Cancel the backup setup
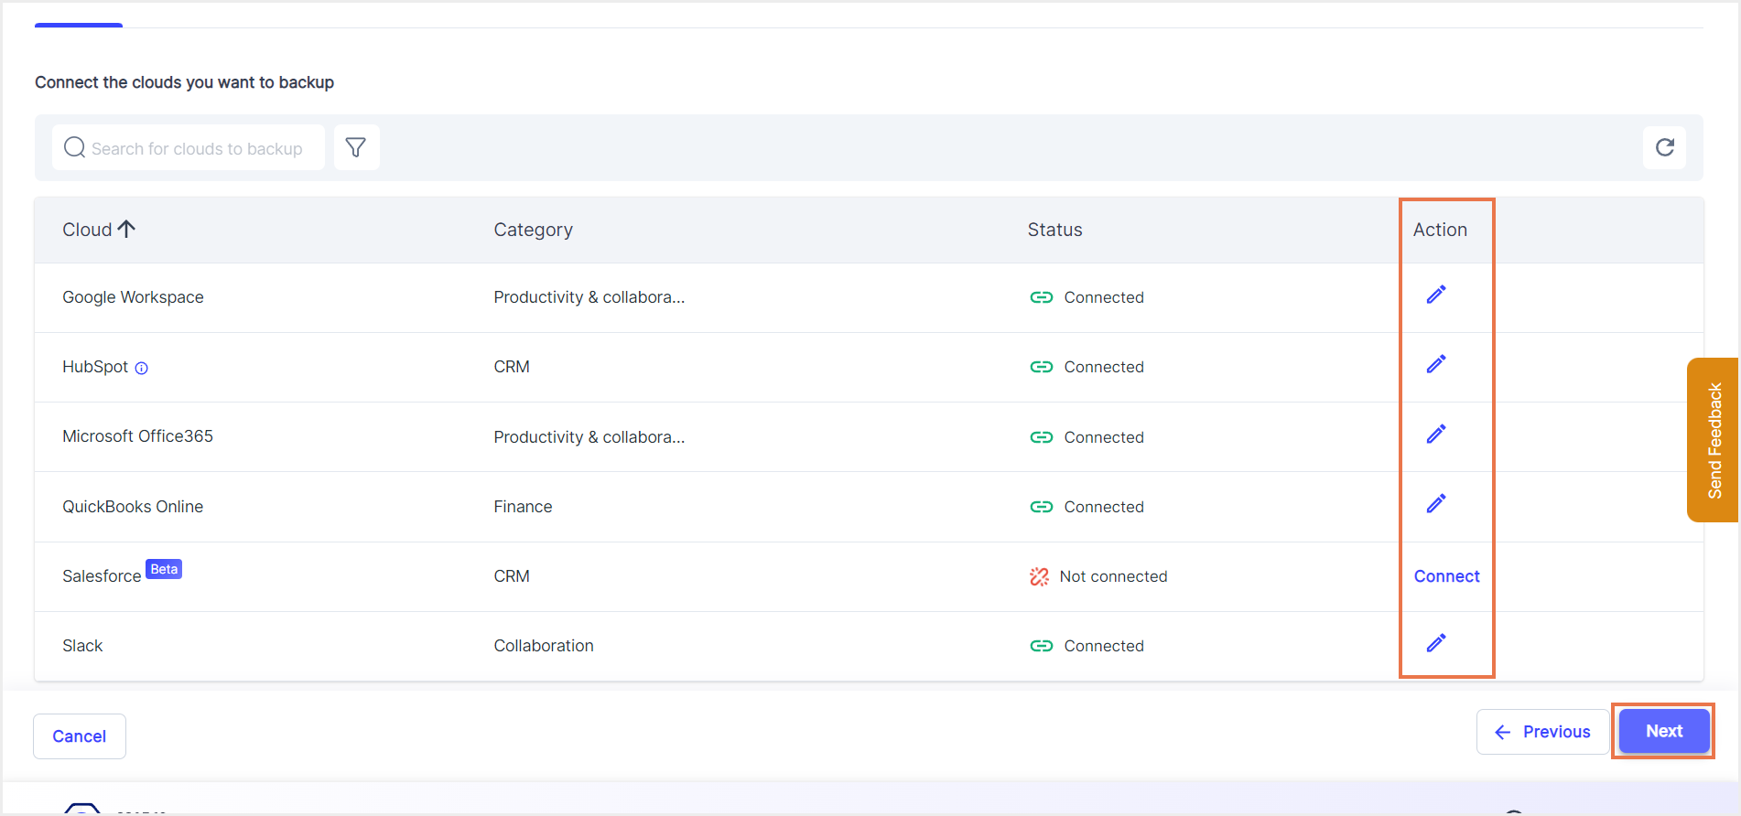Image resolution: width=1741 pixels, height=816 pixels. (x=80, y=736)
